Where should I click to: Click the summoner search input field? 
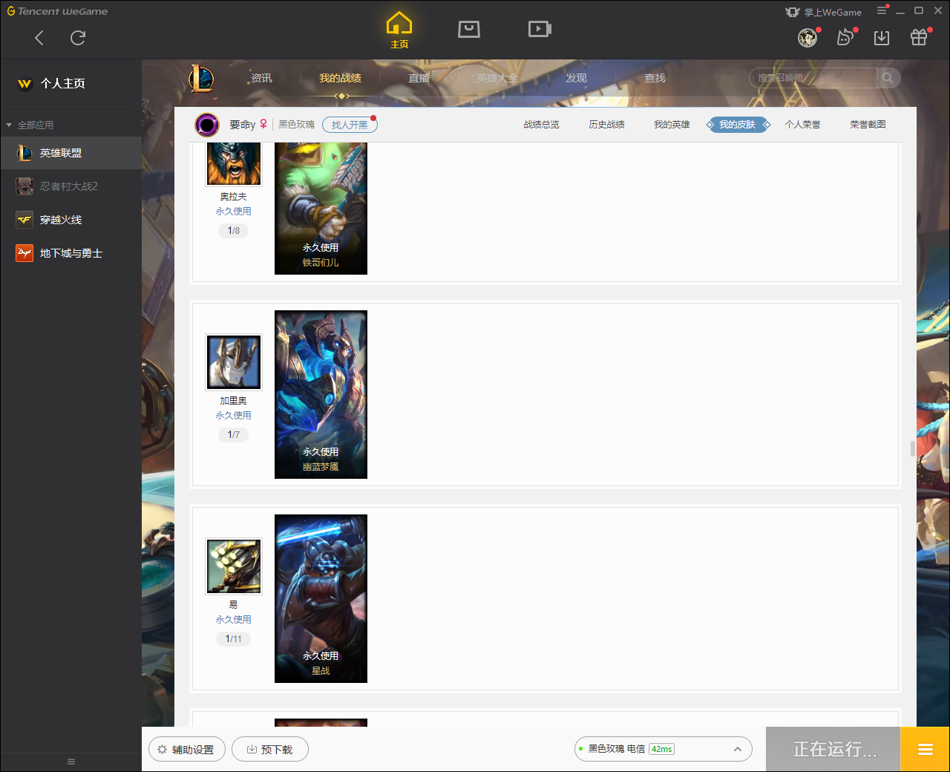813,78
